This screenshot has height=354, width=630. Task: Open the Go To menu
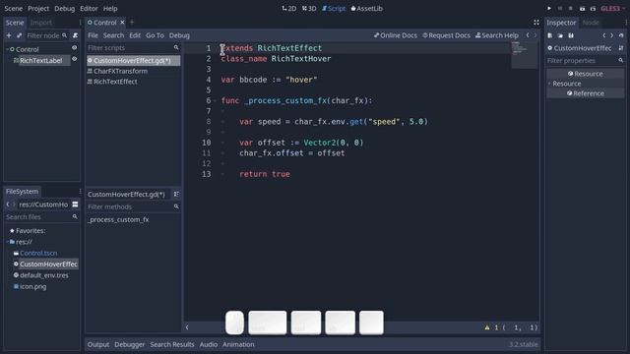point(155,35)
